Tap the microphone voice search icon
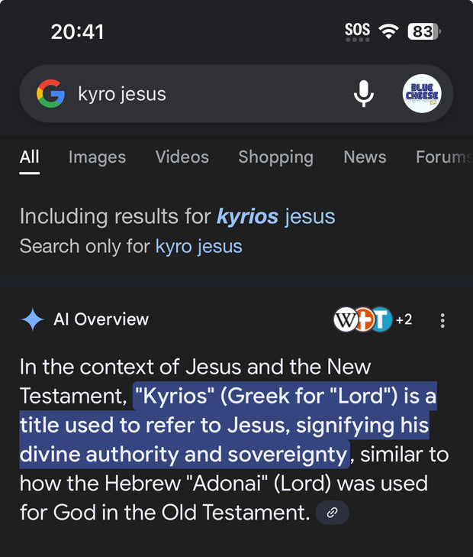 pyautogui.click(x=364, y=94)
